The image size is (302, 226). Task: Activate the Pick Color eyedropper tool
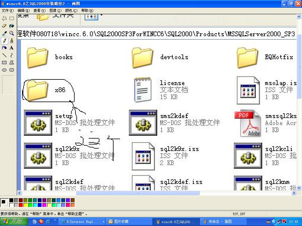tap(4, 33)
